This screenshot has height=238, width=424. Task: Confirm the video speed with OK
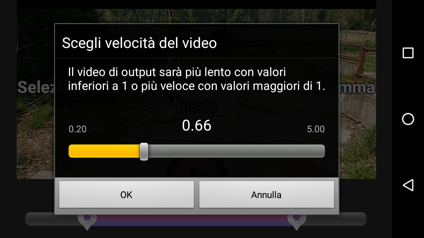tap(126, 194)
